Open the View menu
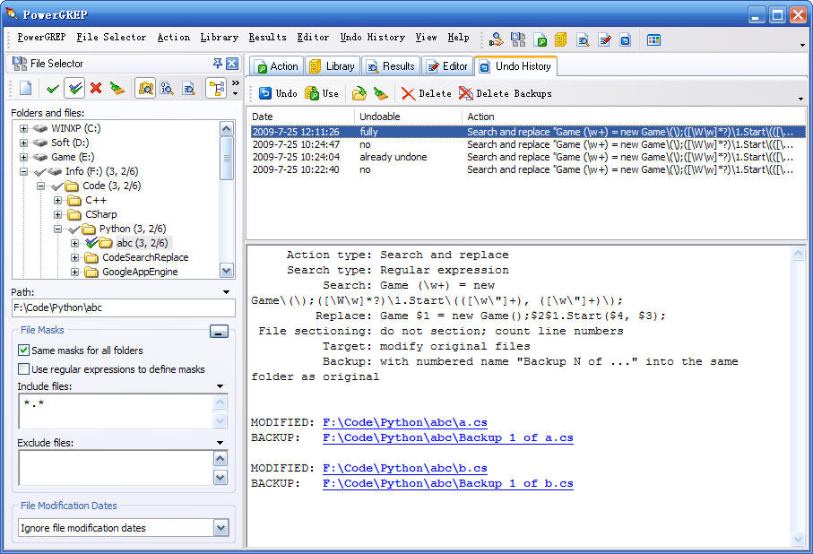Image resolution: width=813 pixels, height=554 pixels. click(x=426, y=38)
